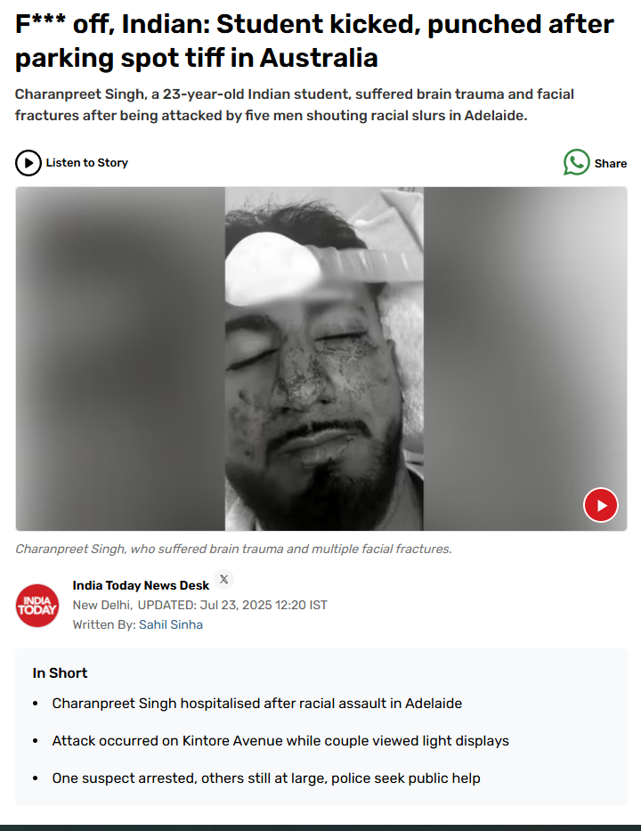Select the 'One suspect arrested' bullet point

[x=266, y=778]
